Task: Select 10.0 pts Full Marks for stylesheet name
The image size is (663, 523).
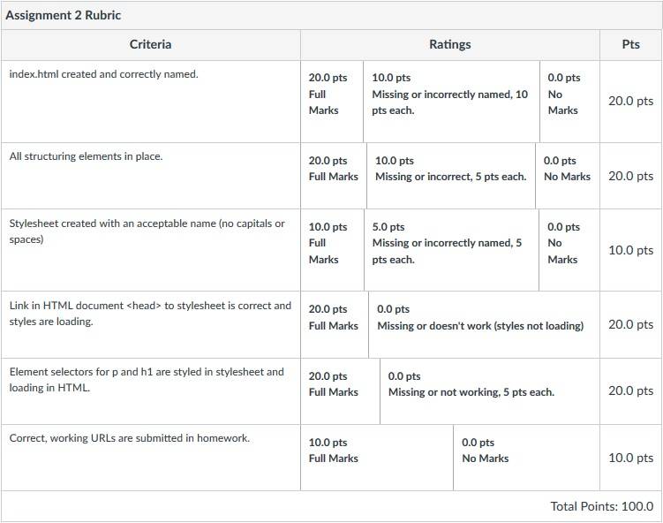Action: point(332,250)
